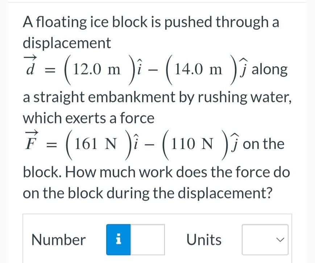The width and height of the screenshot is (315, 263).
Task: Expand the units selector next to Units label
Action: pos(265,239)
